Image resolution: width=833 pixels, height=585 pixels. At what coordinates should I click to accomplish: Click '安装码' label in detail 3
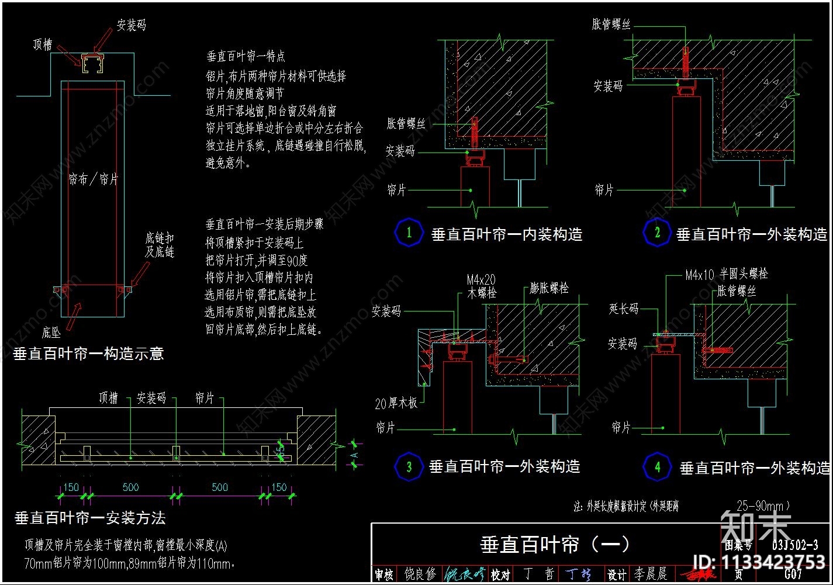[x=386, y=311]
